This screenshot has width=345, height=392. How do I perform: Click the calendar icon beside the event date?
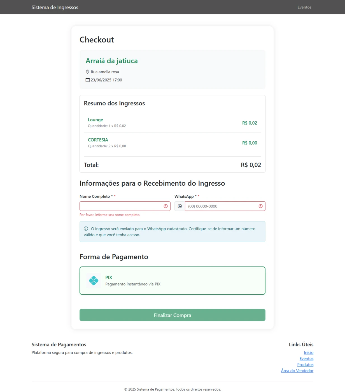pos(88,80)
